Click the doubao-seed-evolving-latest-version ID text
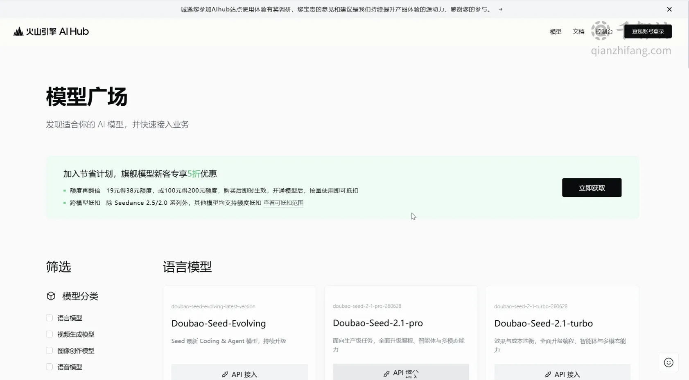The height and width of the screenshot is (380, 689). [213, 306]
